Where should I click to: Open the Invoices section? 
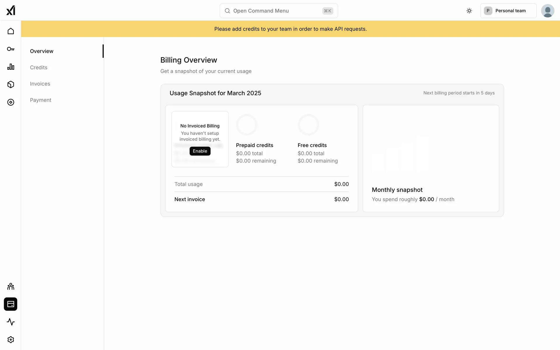(40, 84)
